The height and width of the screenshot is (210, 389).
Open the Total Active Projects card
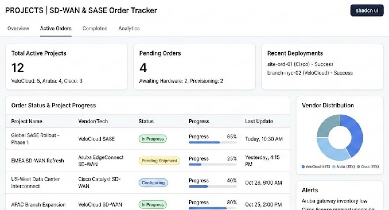(66, 67)
